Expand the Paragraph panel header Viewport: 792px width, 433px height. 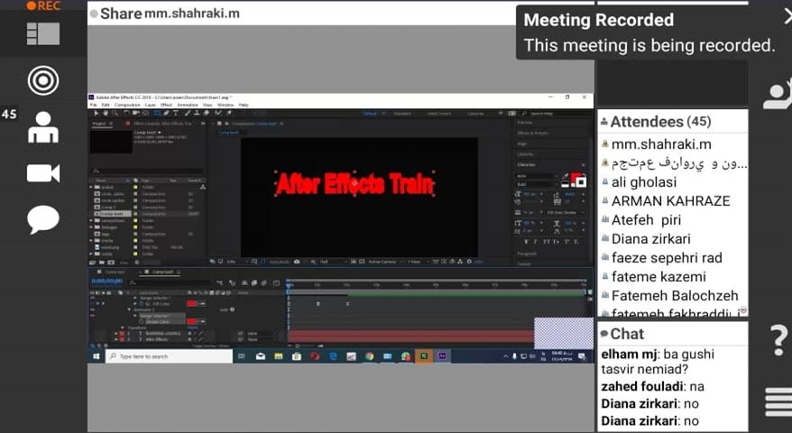[x=527, y=253]
